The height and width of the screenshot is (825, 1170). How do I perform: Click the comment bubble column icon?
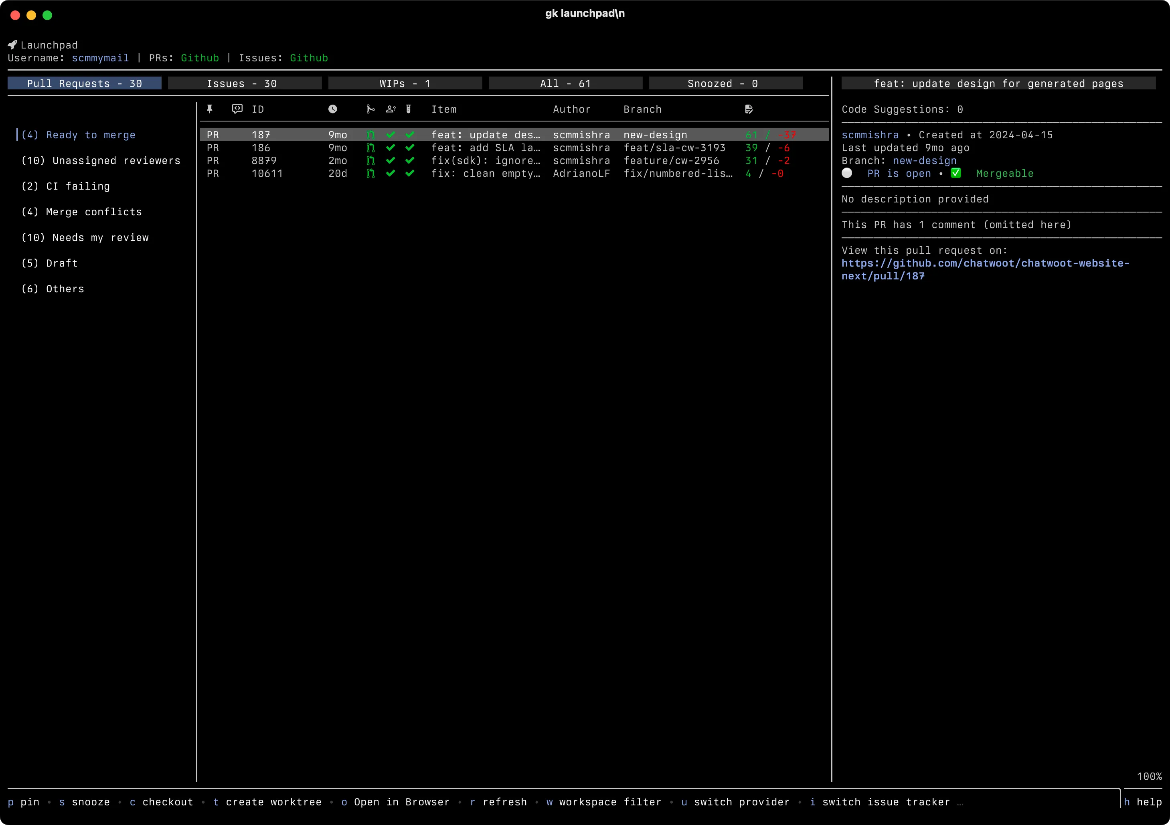click(237, 109)
